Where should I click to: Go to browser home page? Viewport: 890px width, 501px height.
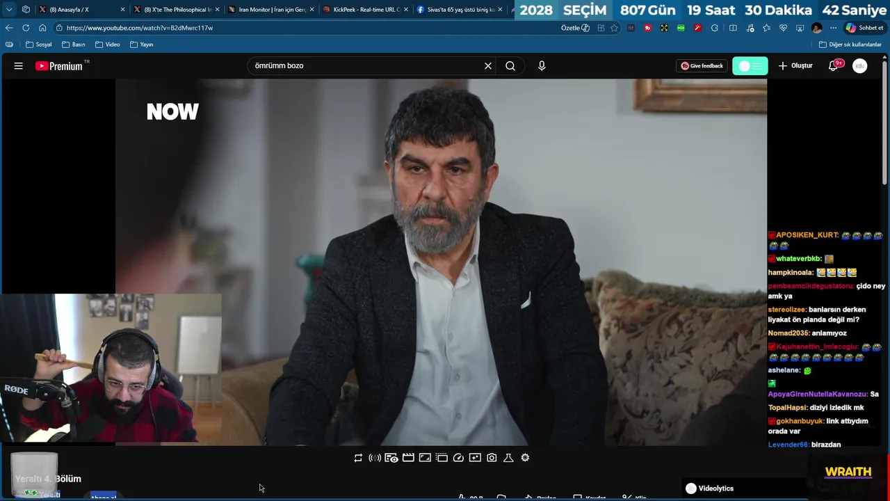pyautogui.click(x=42, y=28)
